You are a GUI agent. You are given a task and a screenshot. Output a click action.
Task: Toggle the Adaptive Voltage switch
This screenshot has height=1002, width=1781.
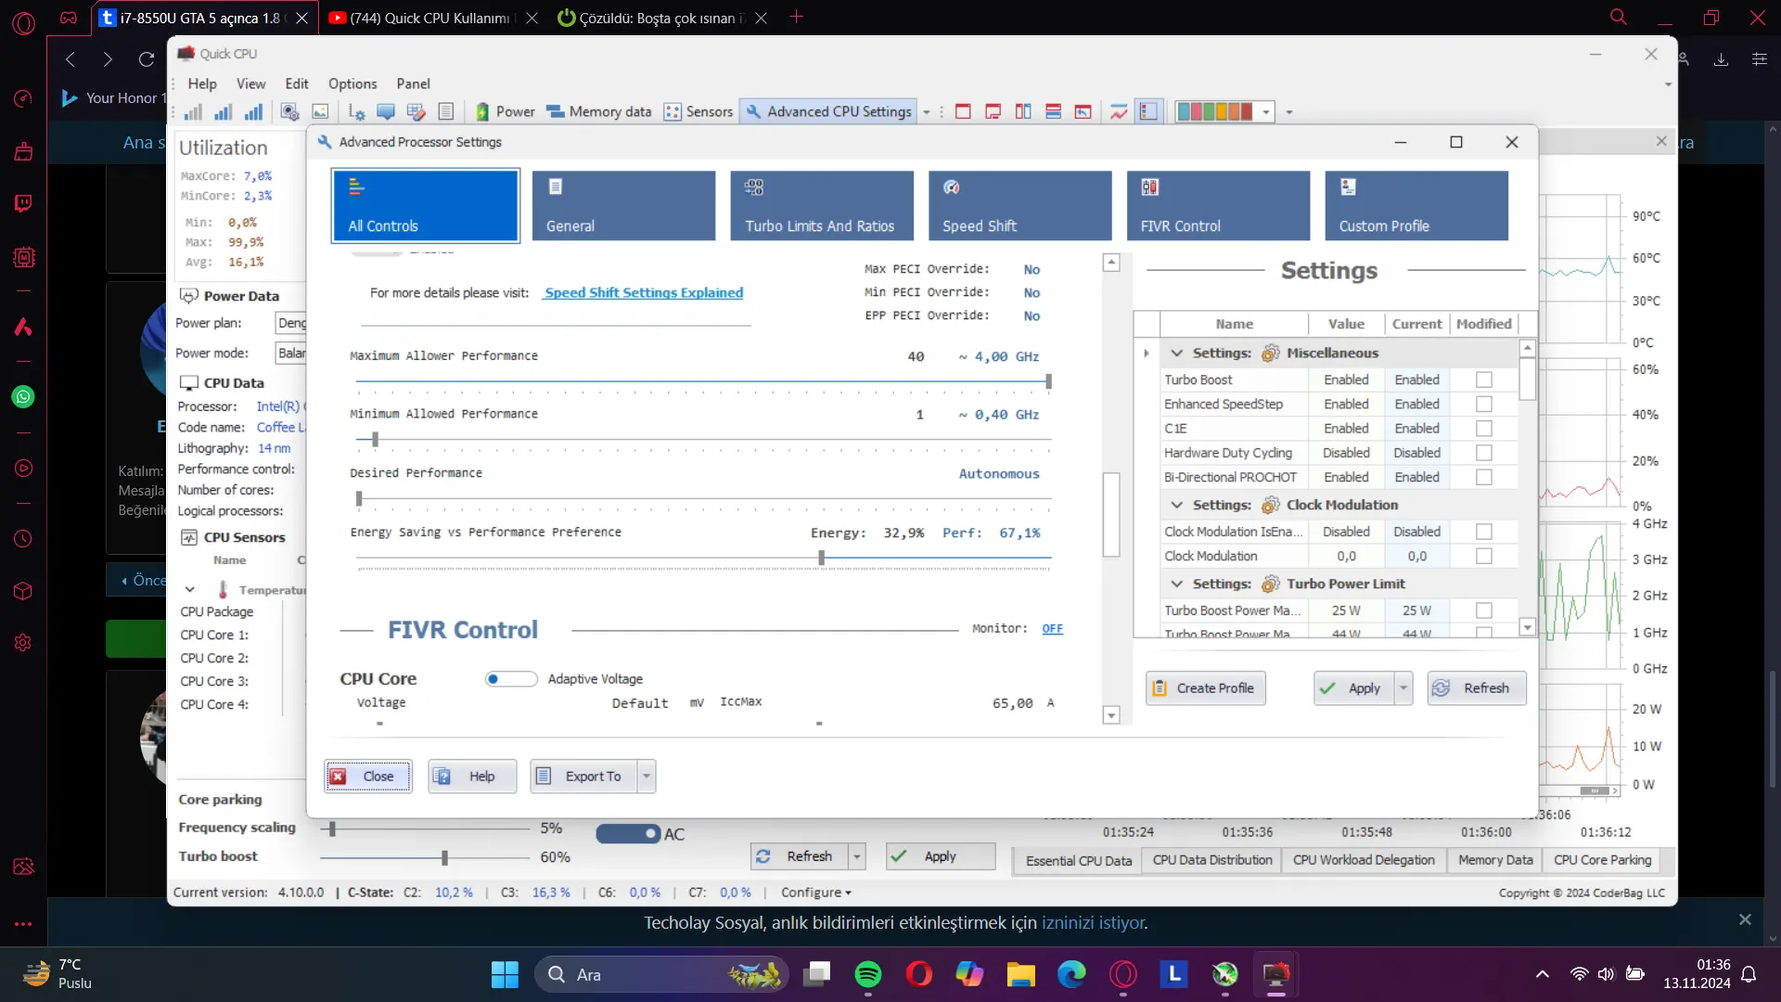511,679
